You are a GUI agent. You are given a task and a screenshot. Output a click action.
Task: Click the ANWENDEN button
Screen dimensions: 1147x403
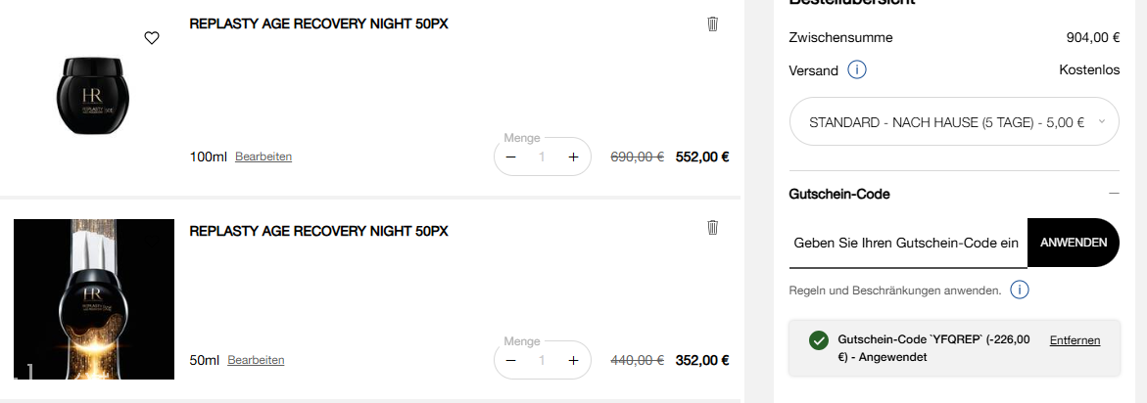coord(1073,243)
